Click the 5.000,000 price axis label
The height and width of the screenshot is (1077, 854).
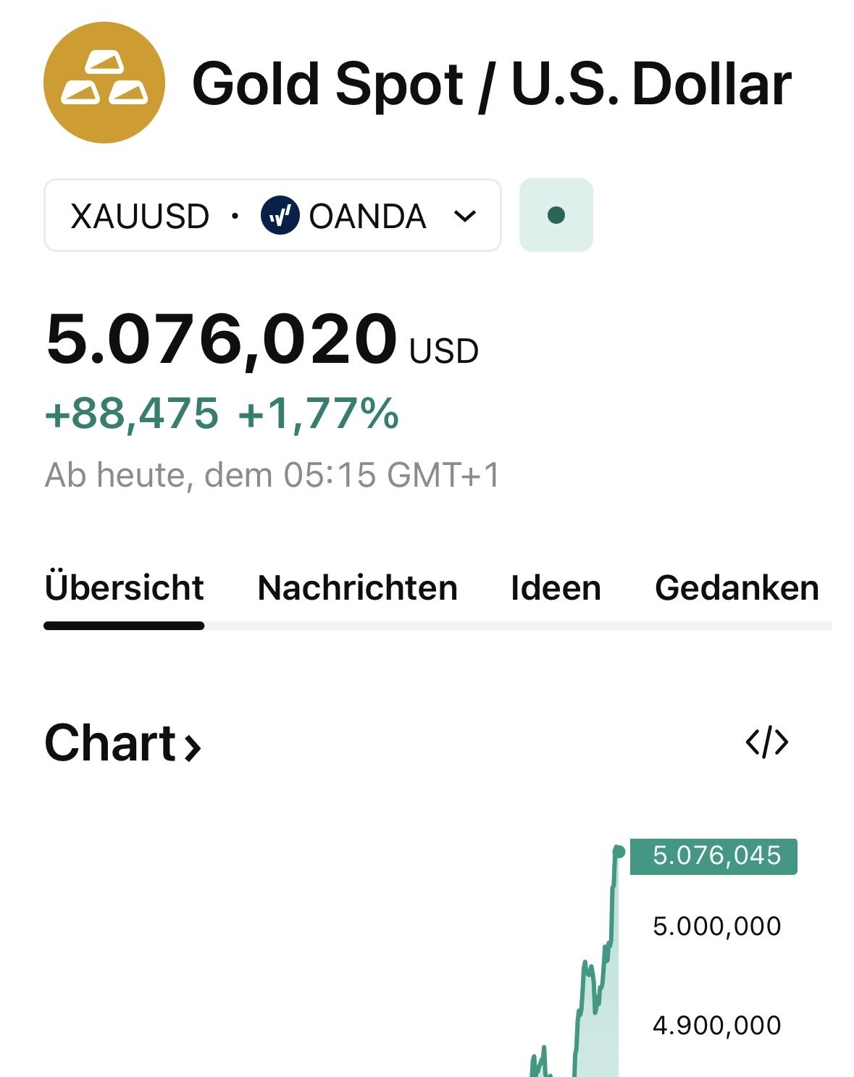[716, 926]
